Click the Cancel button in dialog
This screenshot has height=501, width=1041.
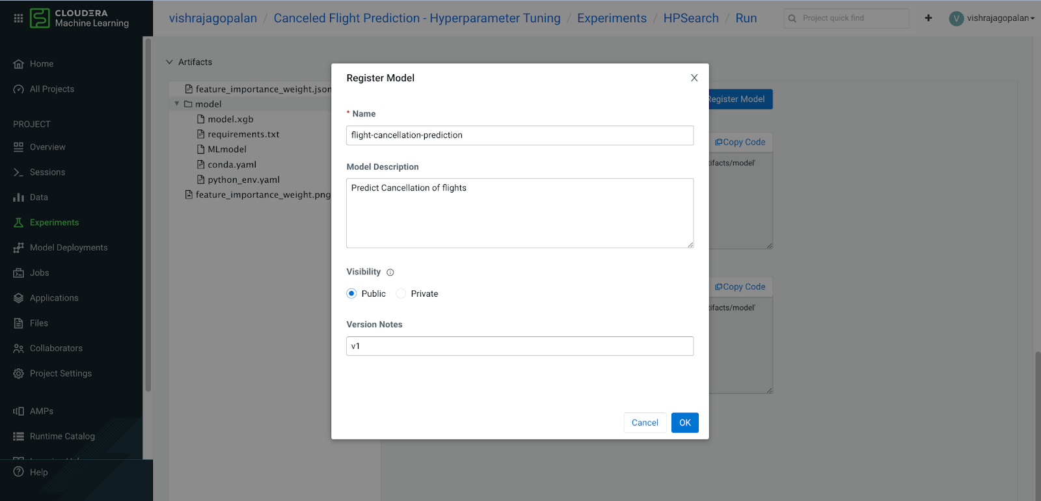tap(645, 423)
